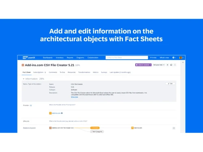Click the orange Providers relation pill
This screenshot has height=152, width=203.
click(95, 128)
